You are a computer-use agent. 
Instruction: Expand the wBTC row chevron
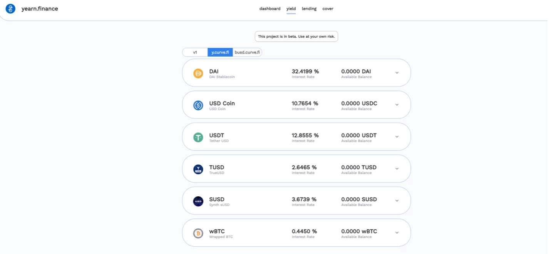[x=397, y=232]
